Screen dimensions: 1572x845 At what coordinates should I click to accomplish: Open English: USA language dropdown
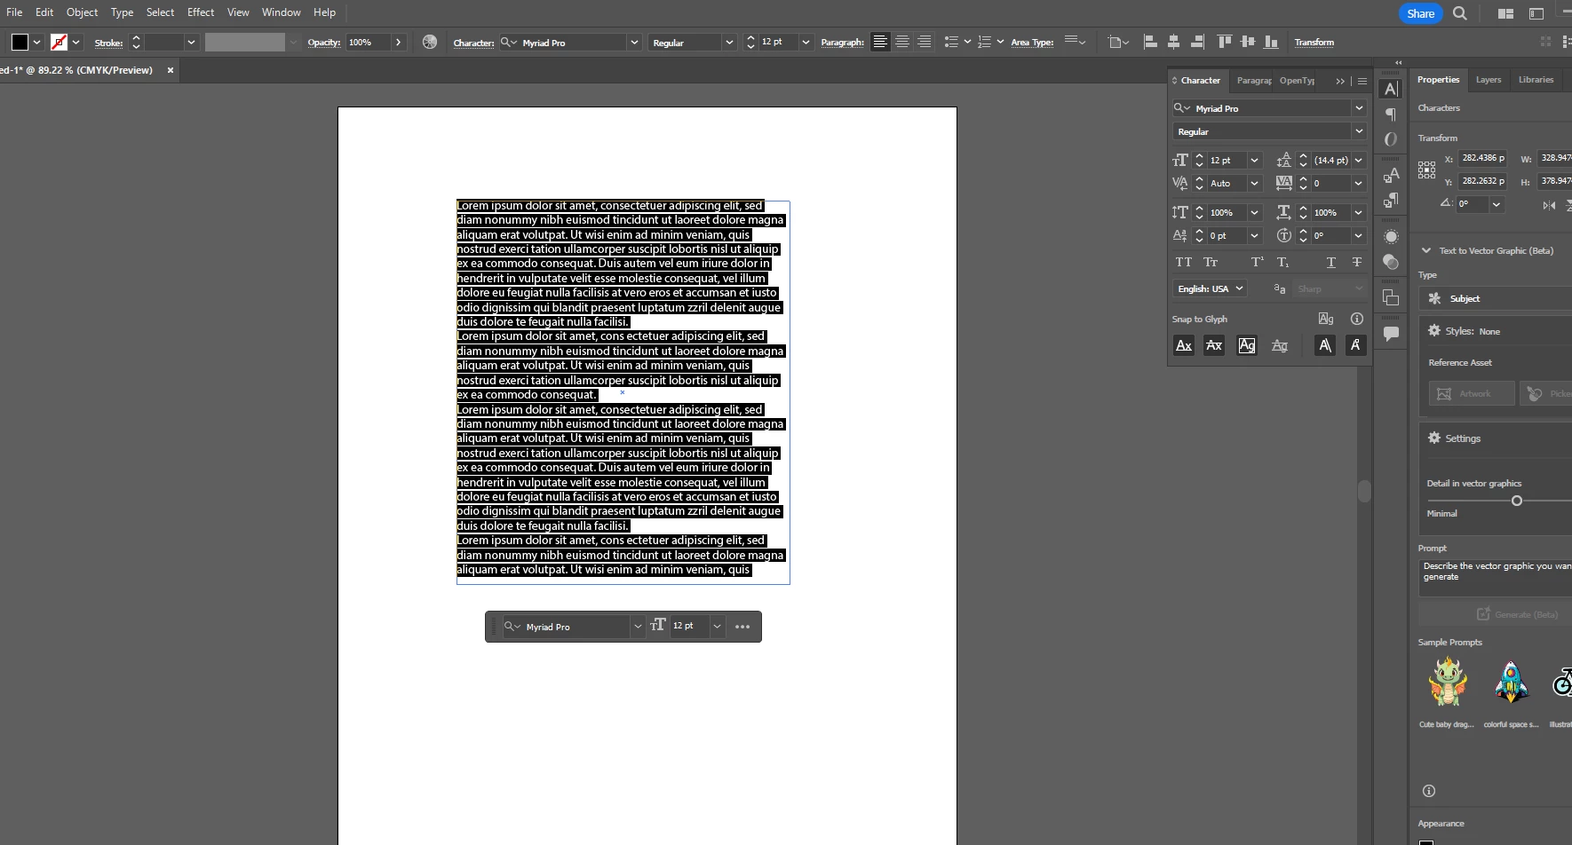1210,288
